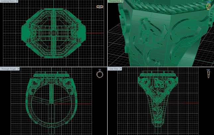Image resolution: width=214 pixels, height=135 pixels.
Task: Open the Perspective viewport dropdown arrow
Action: [122, 1]
